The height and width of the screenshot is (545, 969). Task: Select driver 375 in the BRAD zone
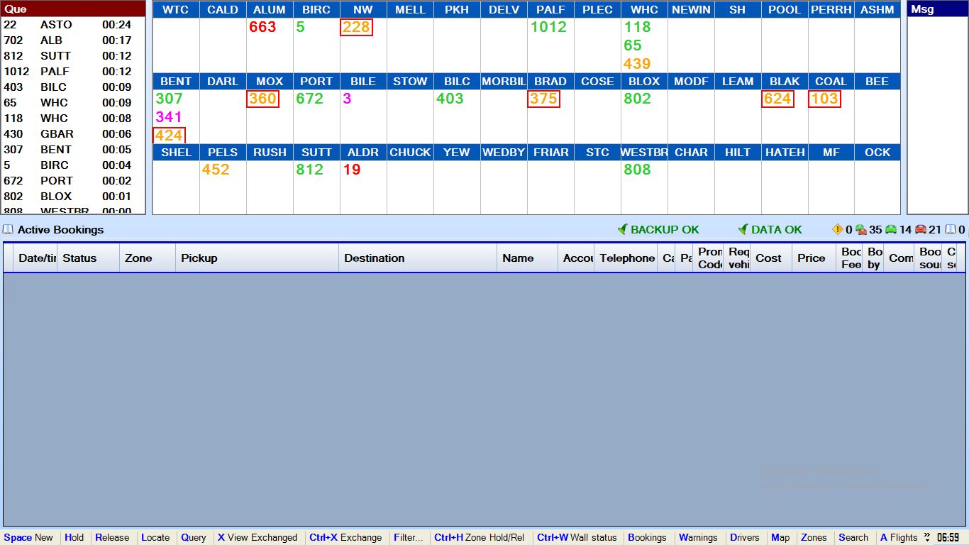(543, 99)
